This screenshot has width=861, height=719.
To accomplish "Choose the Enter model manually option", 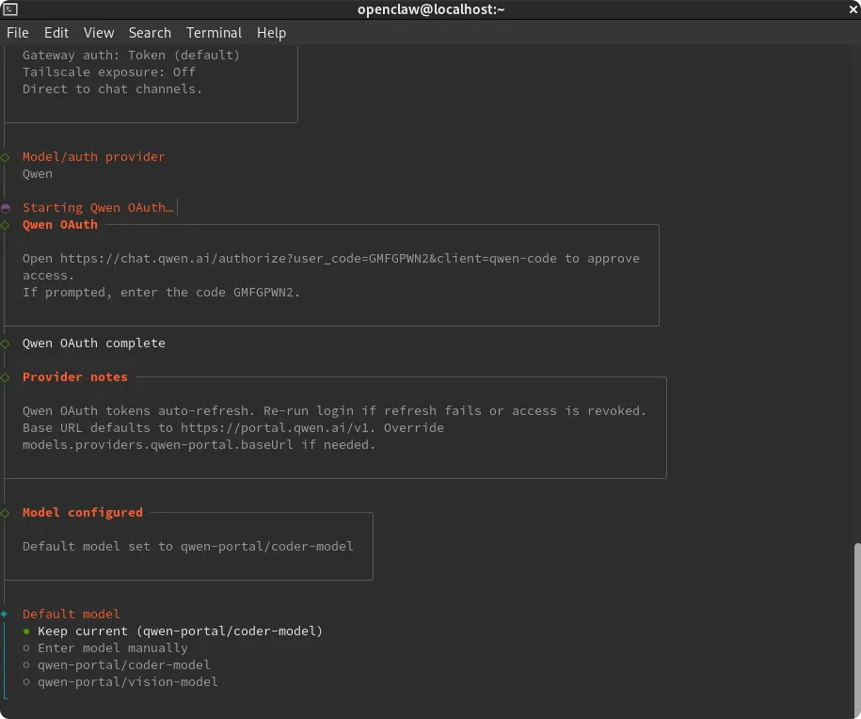I will tap(112, 648).
